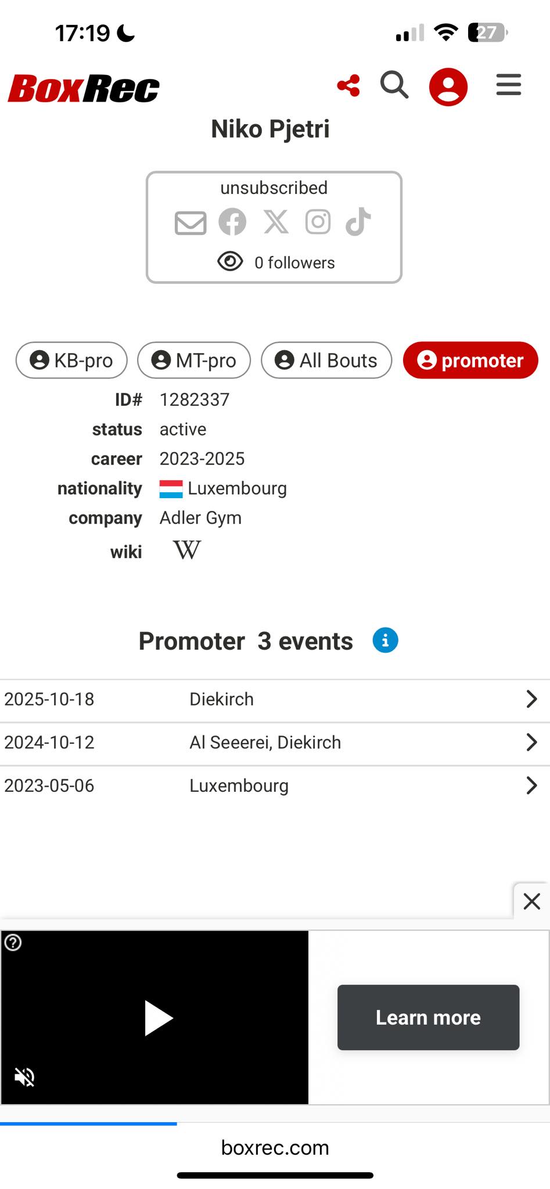
Task: Open search with magnifier icon
Action: tap(394, 86)
